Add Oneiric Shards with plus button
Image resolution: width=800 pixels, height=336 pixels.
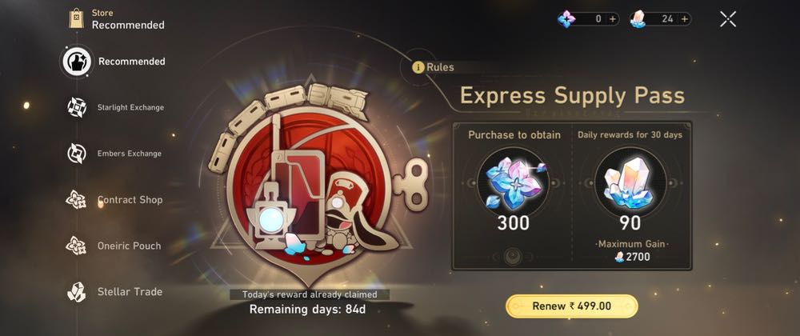613,19
